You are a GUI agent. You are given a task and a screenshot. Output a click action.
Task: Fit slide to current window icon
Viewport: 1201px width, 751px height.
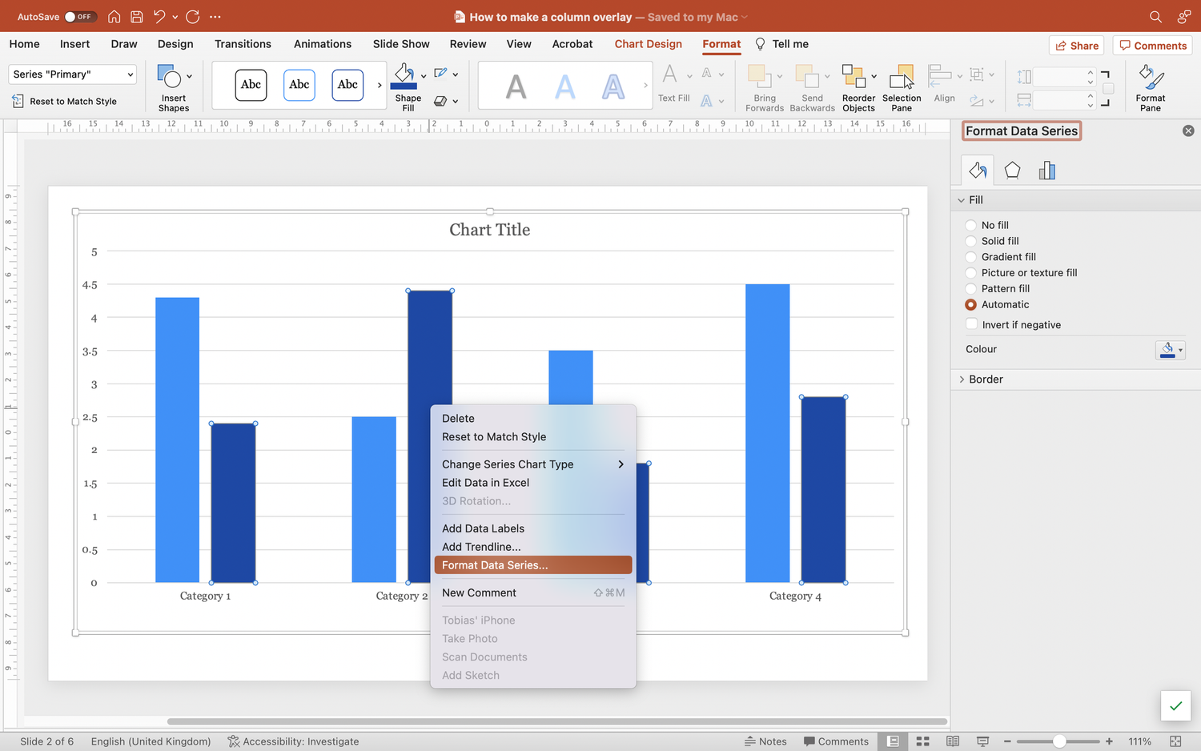(1175, 741)
